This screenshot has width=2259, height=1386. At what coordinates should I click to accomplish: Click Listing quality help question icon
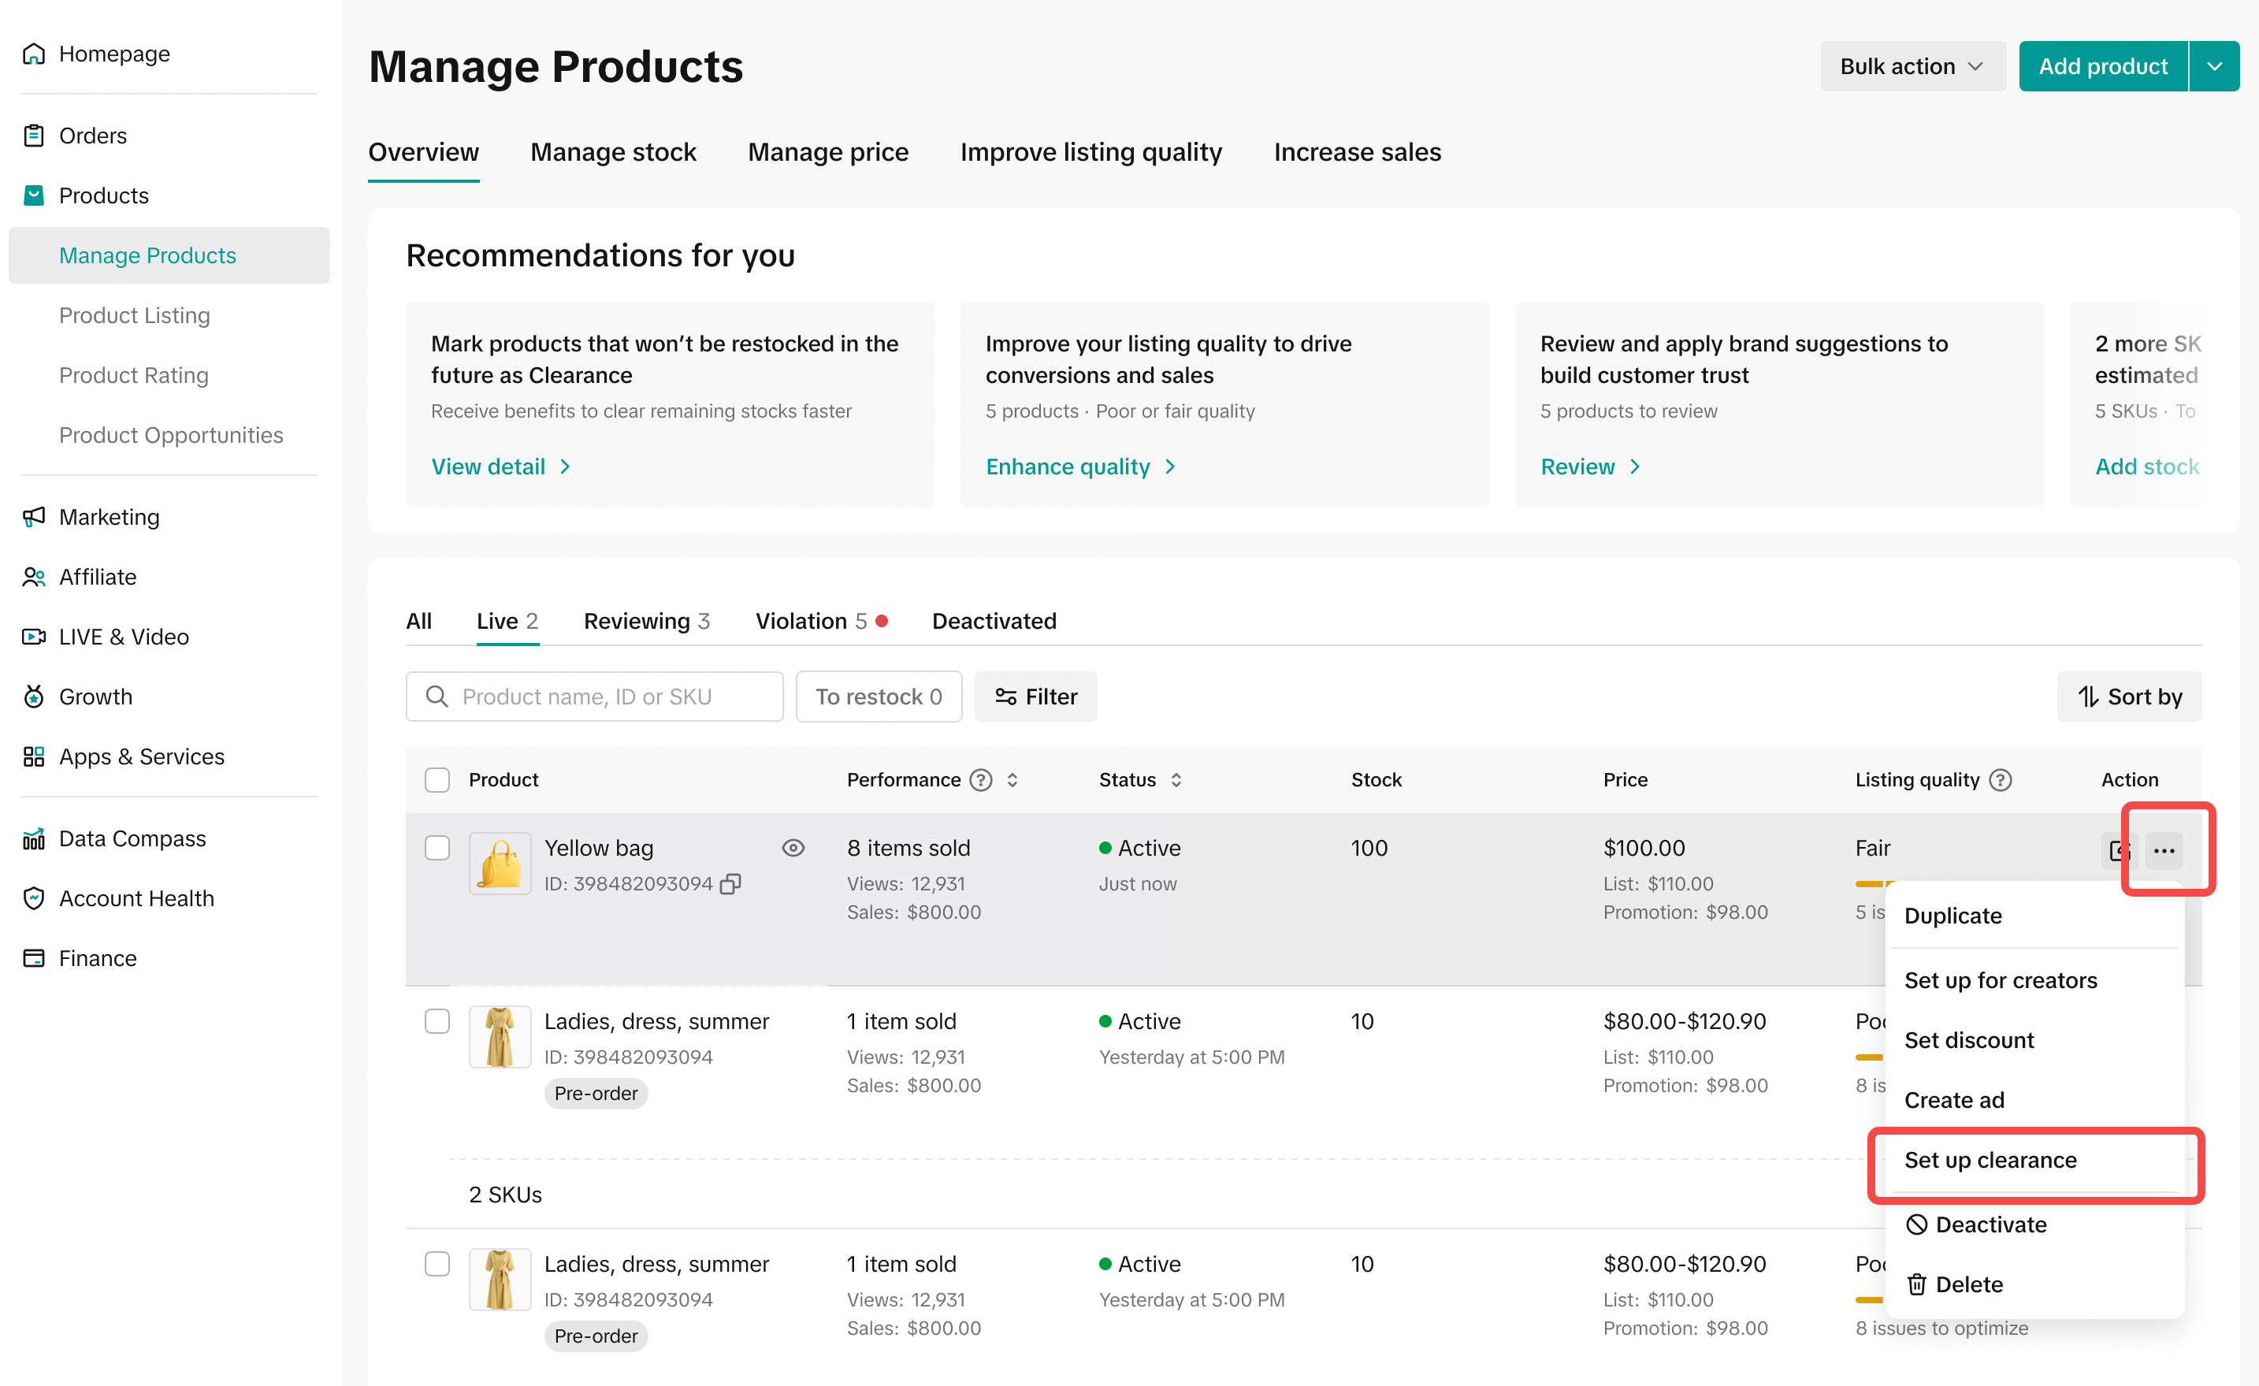(x=2001, y=780)
